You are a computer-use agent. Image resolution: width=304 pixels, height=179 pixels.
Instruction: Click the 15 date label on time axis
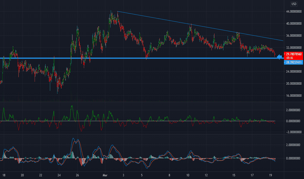click(234, 175)
